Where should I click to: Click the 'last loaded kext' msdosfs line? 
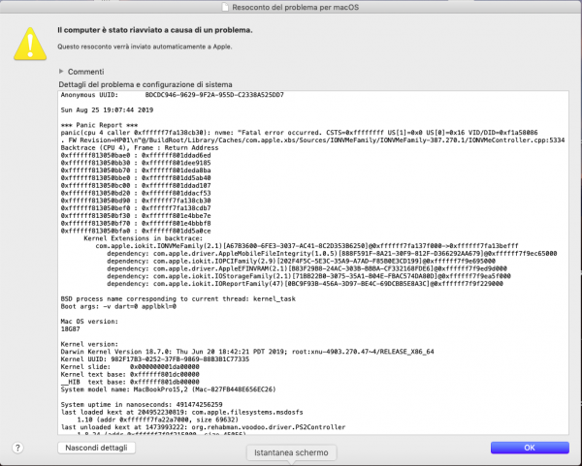tap(182, 413)
